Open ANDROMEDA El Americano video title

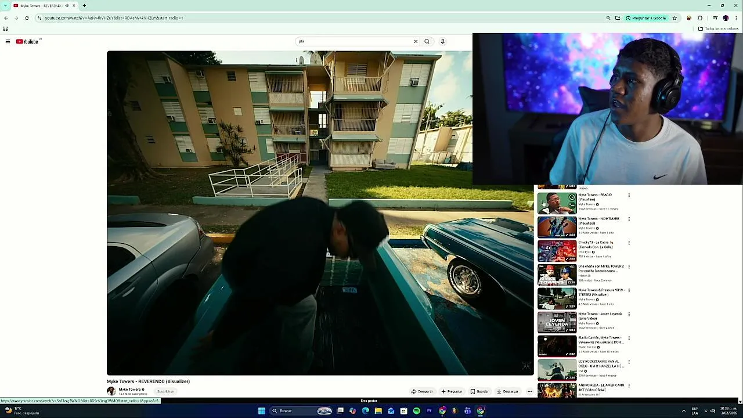click(x=601, y=387)
